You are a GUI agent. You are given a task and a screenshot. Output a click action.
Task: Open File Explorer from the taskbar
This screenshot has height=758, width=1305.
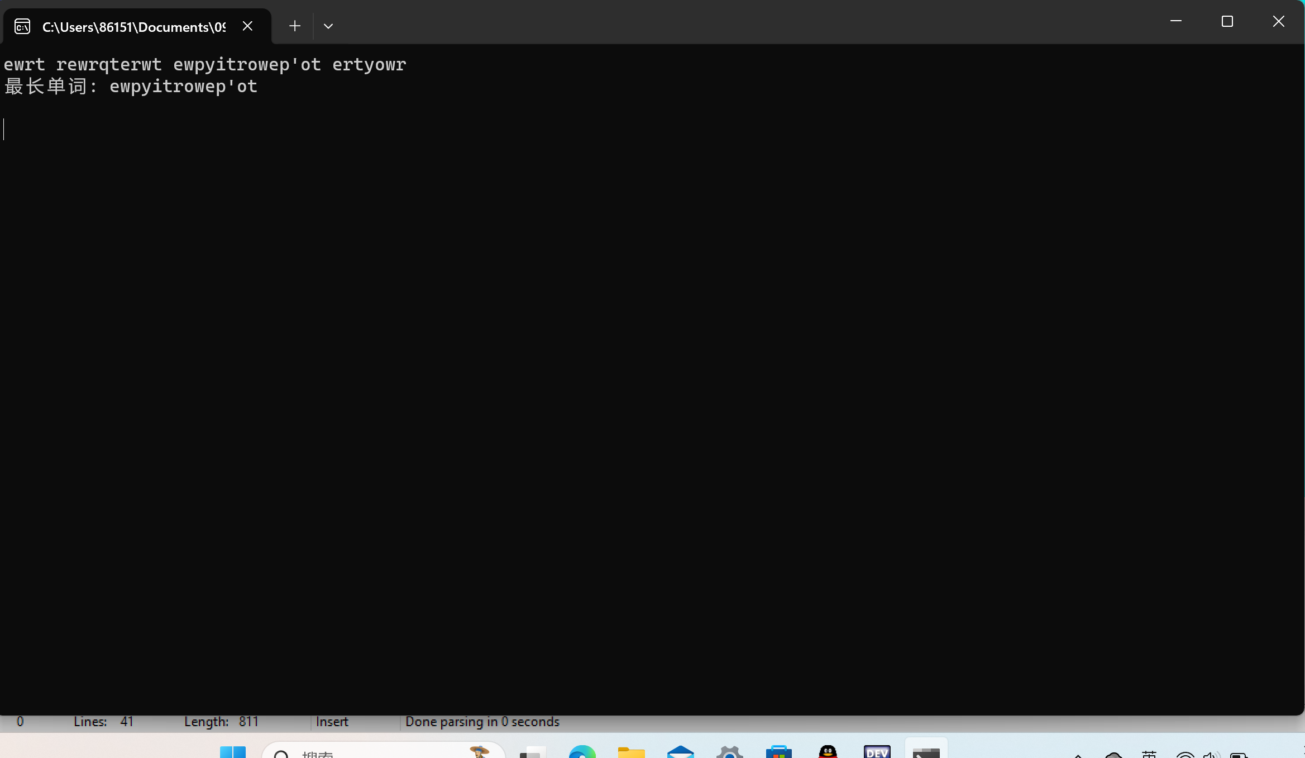click(x=631, y=752)
